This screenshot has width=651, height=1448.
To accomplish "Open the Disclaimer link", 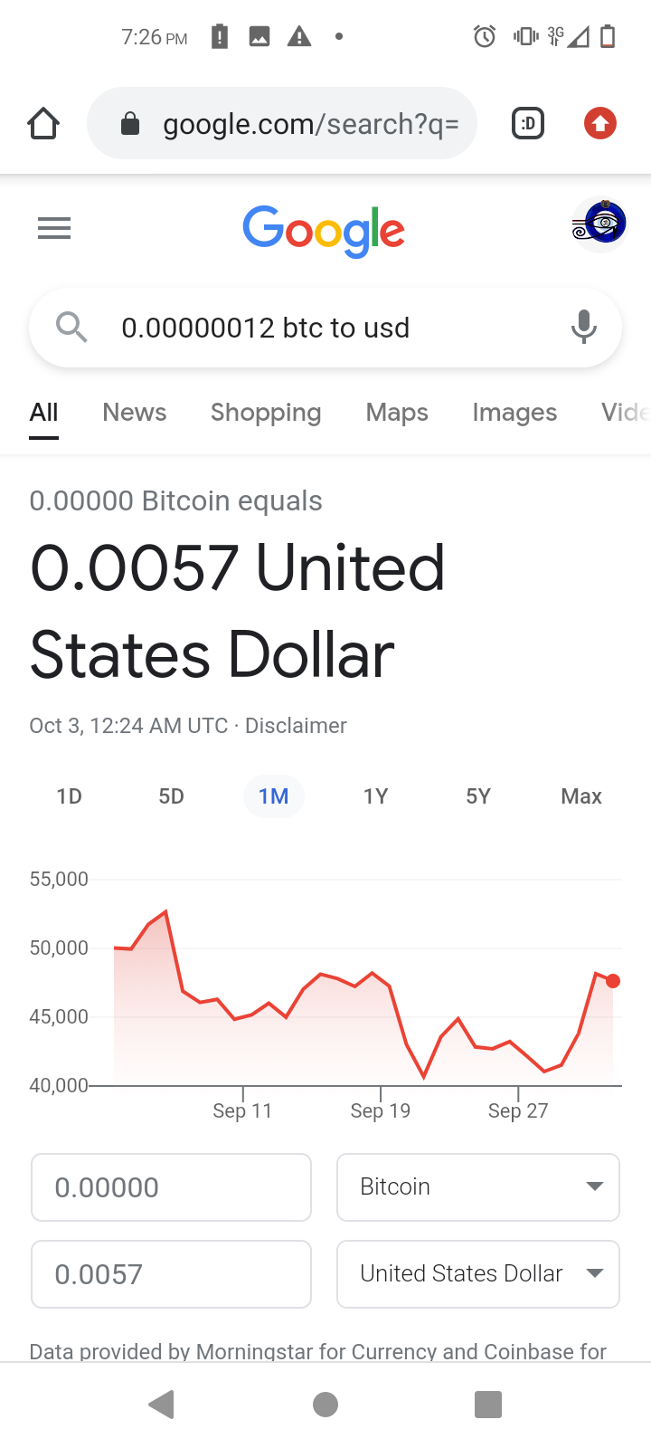I will tap(296, 726).
